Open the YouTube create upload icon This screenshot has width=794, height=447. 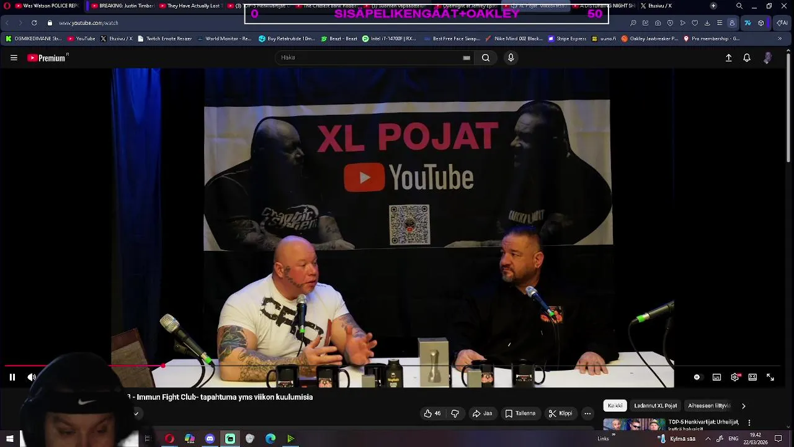(x=729, y=58)
